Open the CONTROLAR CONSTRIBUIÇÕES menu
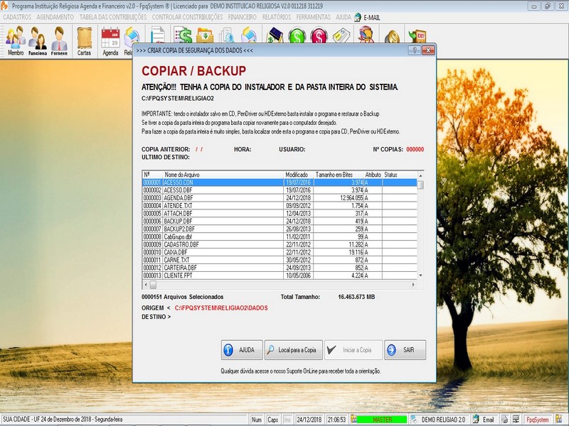The height and width of the screenshot is (426, 569). pos(187,17)
